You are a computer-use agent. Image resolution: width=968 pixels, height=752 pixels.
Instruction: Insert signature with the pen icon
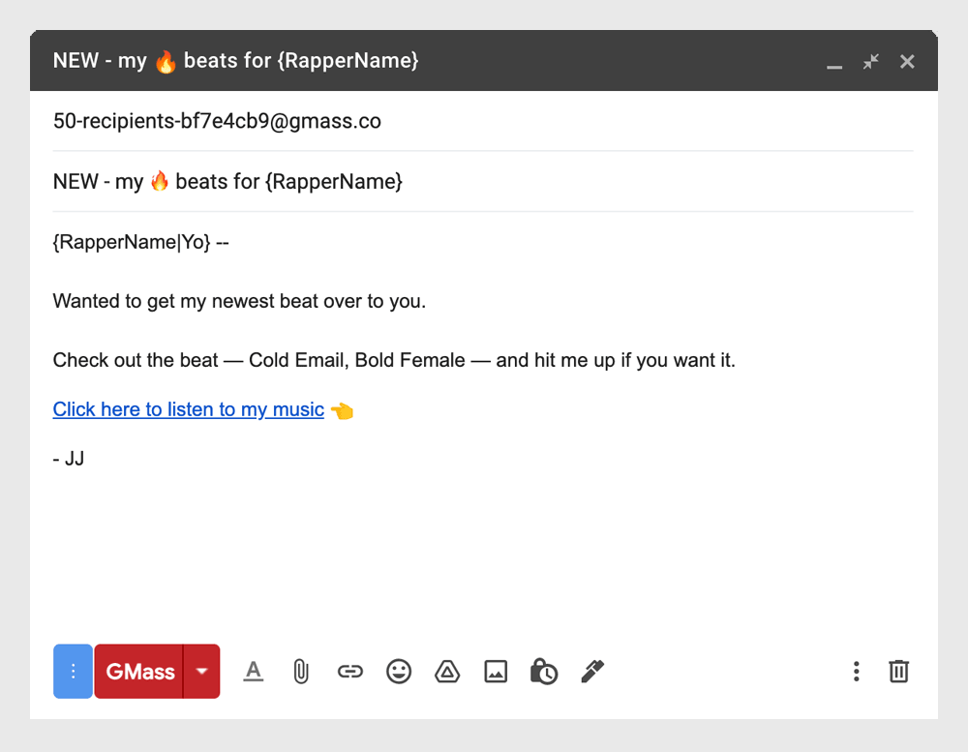click(x=592, y=671)
